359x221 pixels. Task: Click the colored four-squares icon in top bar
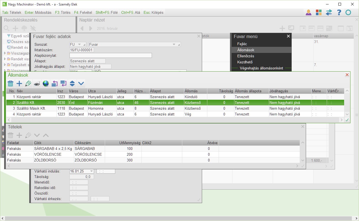click(x=319, y=12)
